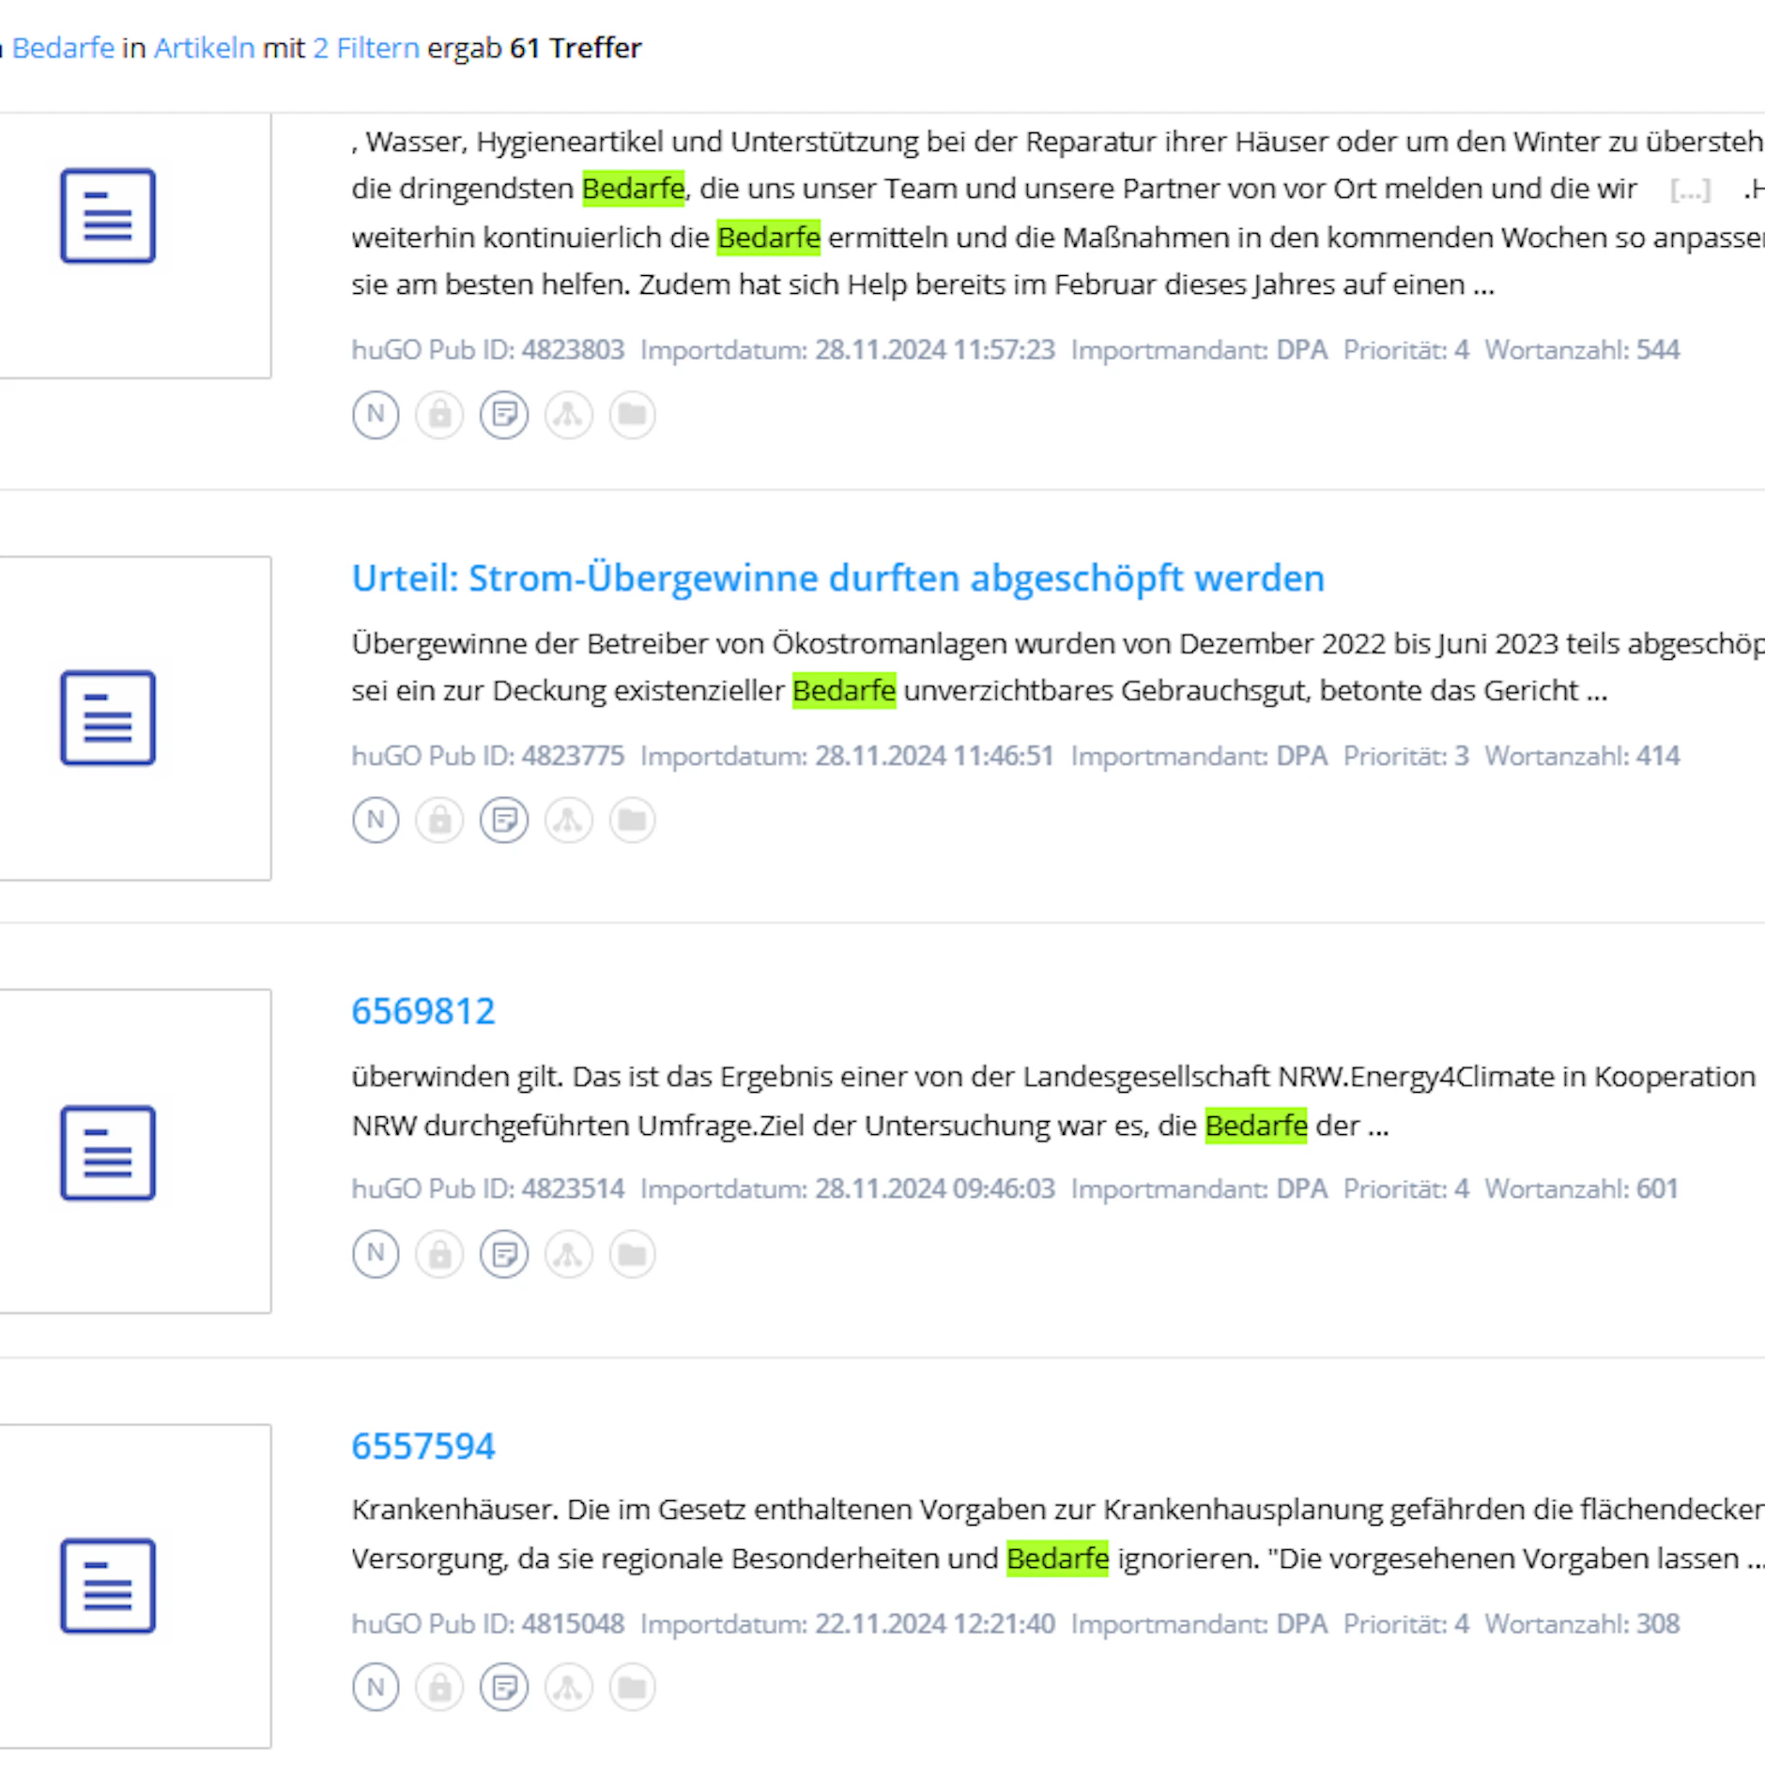Open the article Urteil: Strom-Übergewinne durften abgeschöpft werden
Image resolution: width=1765 pixels, height=1765 pixels.
pyautogui.click(x=838, y=577)
